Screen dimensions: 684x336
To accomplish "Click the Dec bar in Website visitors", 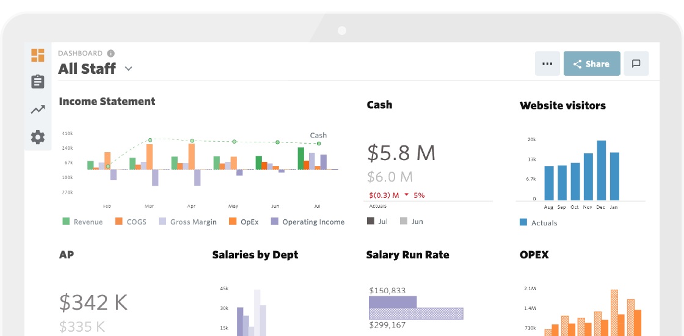I will (x=601, y=170).
